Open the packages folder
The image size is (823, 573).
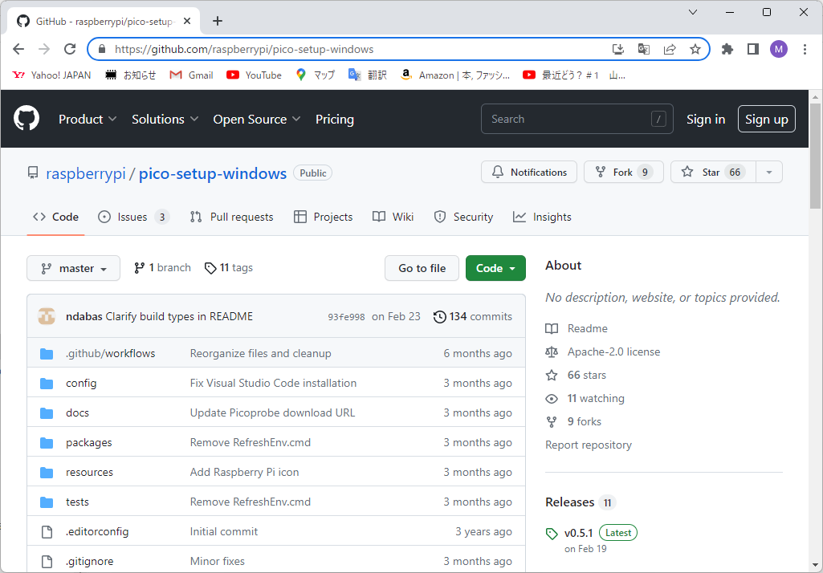tap(88, 442)
